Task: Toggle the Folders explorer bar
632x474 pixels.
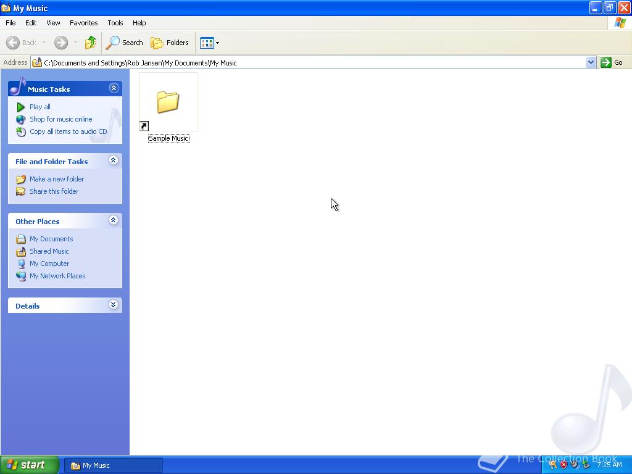Action: coord(170,43)
